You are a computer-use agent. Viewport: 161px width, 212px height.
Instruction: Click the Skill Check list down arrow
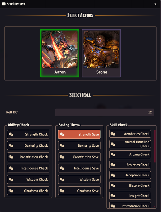point(155,207)
